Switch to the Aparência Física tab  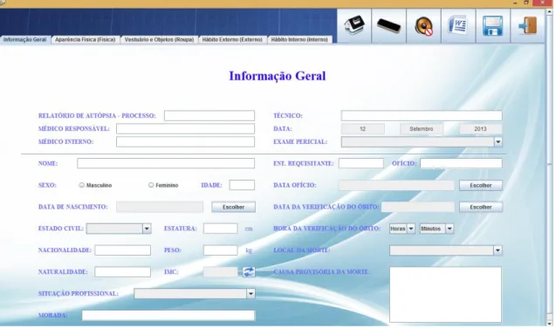86,39
